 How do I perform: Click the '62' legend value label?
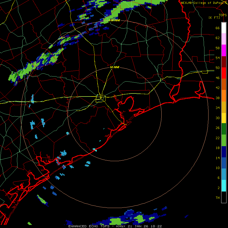218,38
